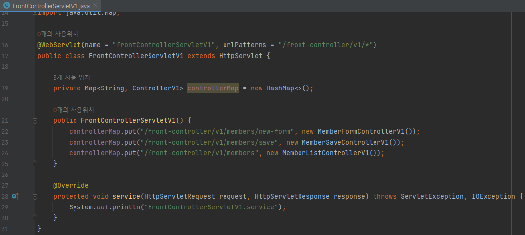Image resolution: width=525 pixels, height=235 pixels.
Task: Click the "/front-controller/v1/members/save" string
Action: tap(209, 142)
